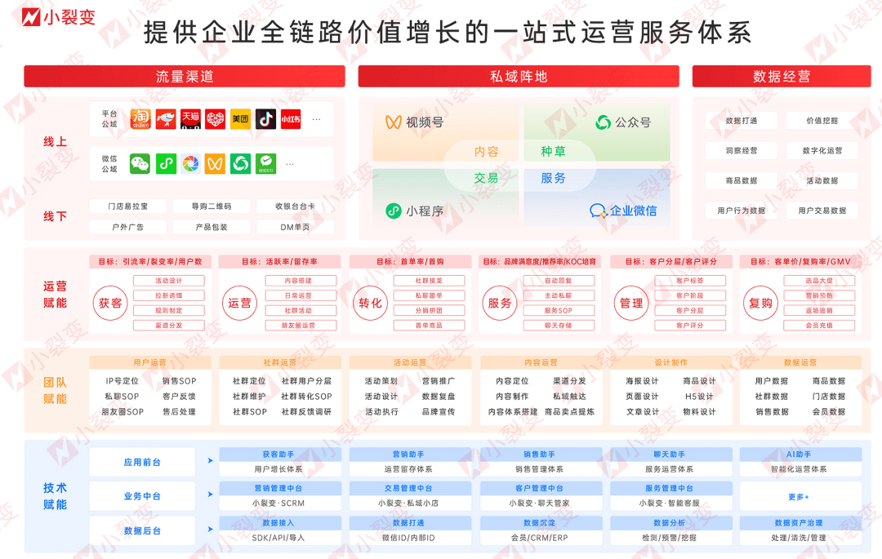
Task: Click the 门店易拉宝 button
Action: point(128,206)
